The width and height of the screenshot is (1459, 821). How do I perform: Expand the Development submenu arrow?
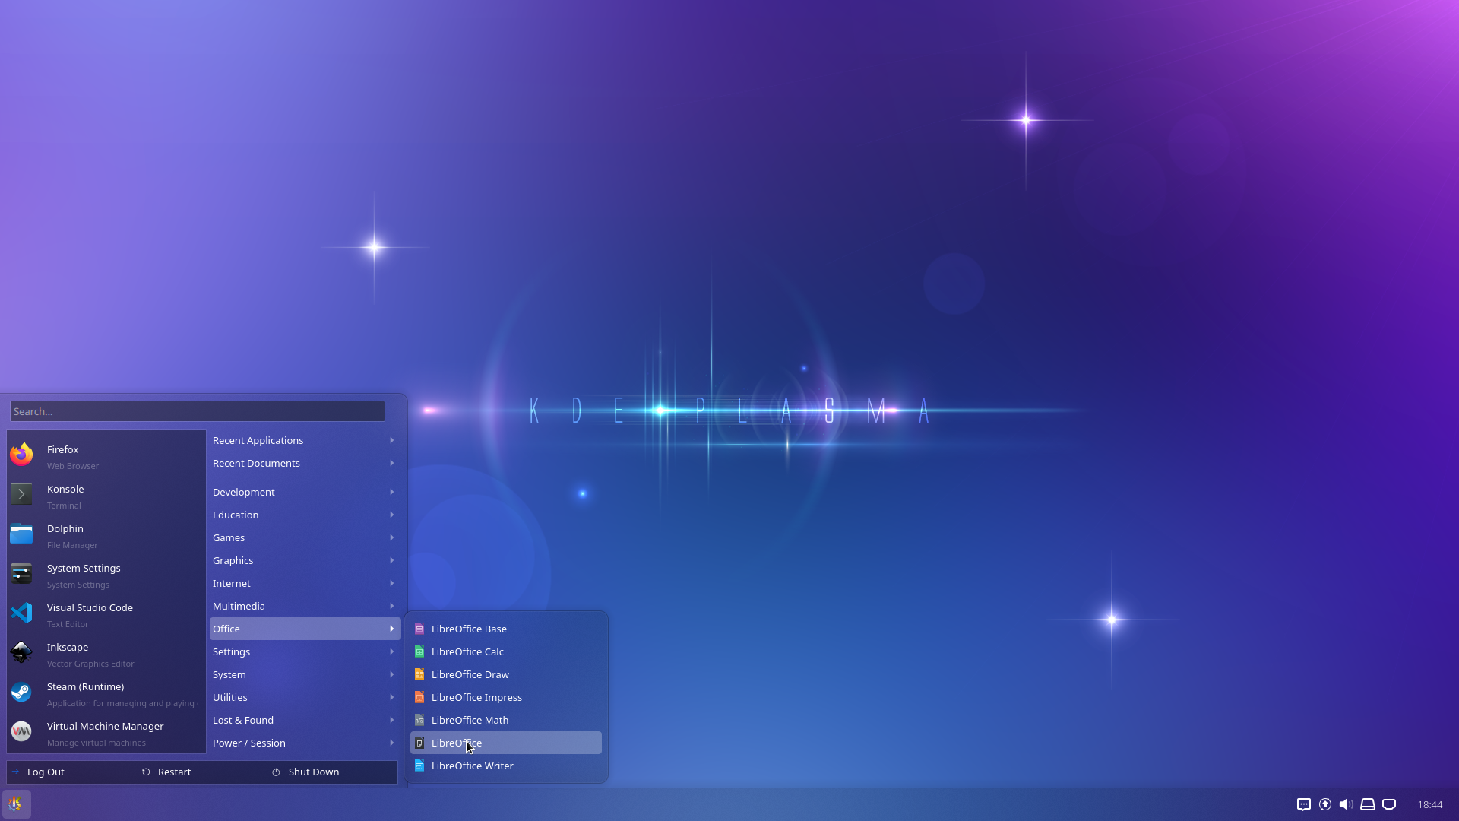click(392, 492)
